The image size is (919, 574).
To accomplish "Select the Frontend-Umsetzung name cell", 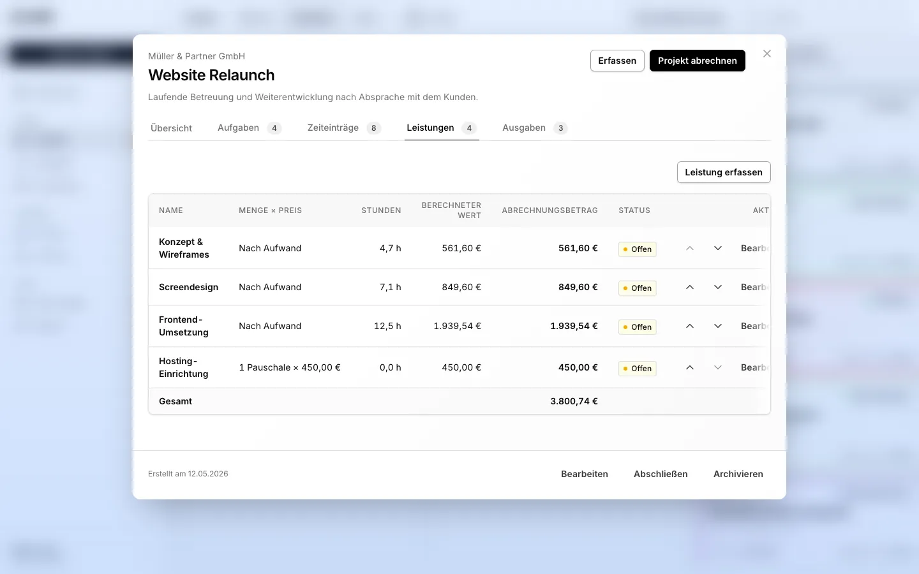I will pyautogui.click(x=184, y=326).
